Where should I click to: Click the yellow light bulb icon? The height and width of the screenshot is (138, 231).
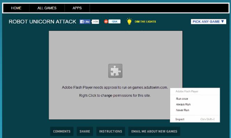129,21
